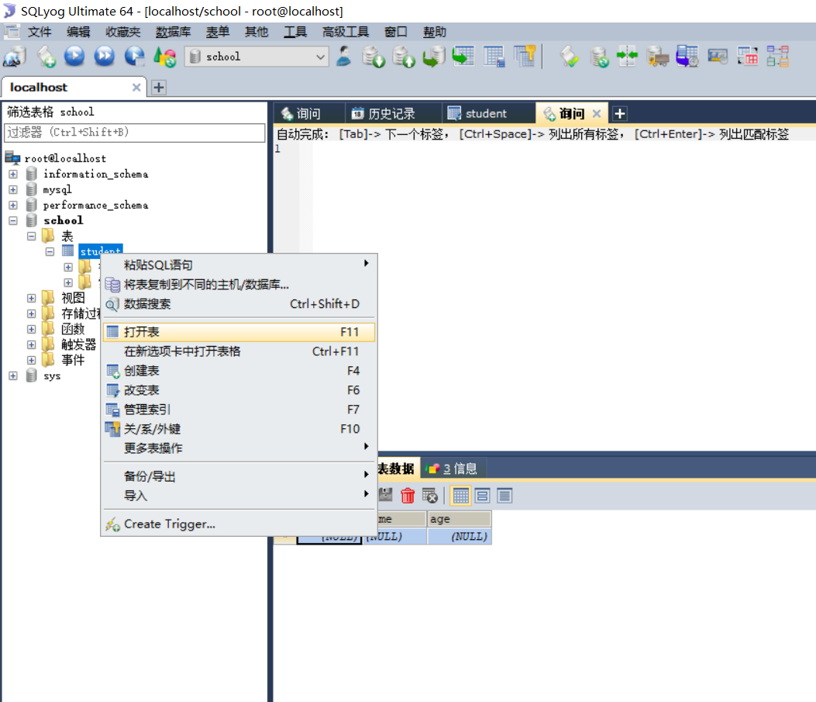Choose 数据搜索 from context menu
The image size is (816, 702).
coord(239,304)
